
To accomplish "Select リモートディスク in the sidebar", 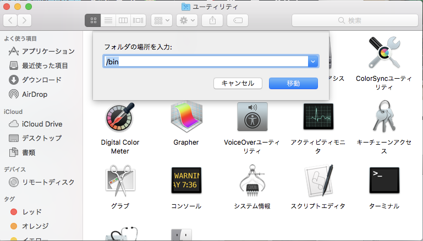I will tap(41, 182).
